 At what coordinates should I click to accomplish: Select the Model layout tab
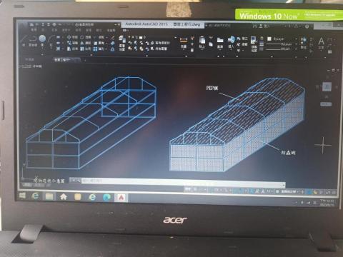click(28, 184)
